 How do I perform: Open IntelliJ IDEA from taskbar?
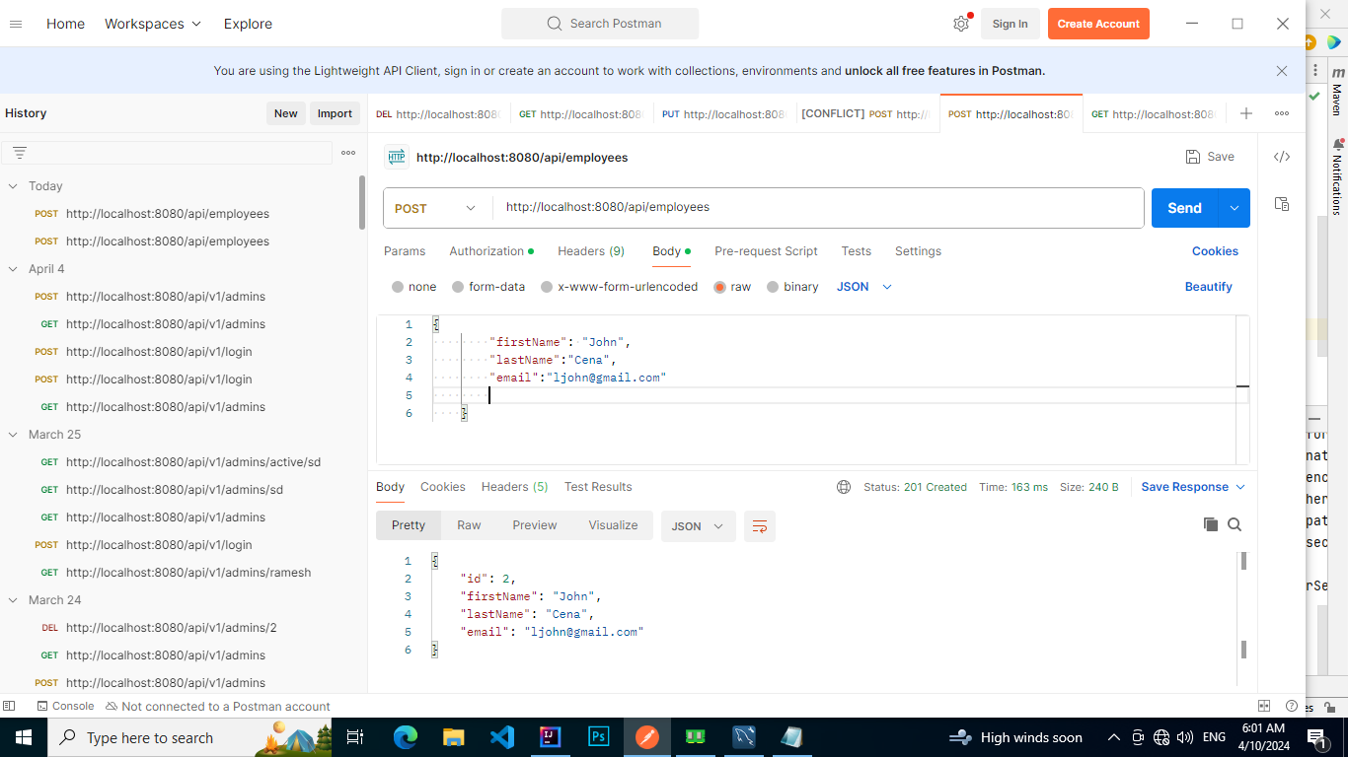550,737
